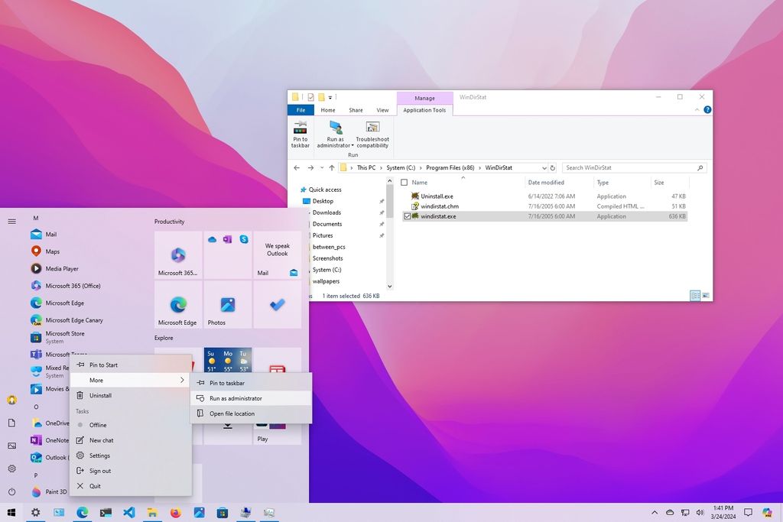The image size is (783, 522).
Task: Switch to large icons view in status bar
Action: tap(705, 296)
